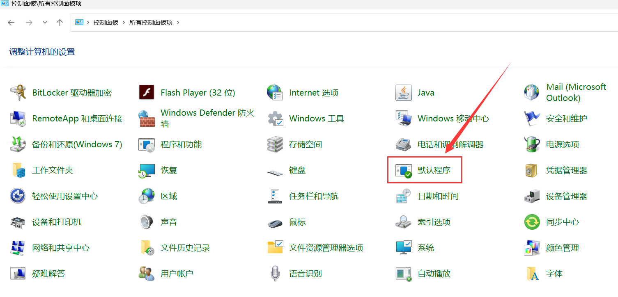The image size is (618, 297).
Task: Click the control panel title bar icon
Action: click(5, 4)
